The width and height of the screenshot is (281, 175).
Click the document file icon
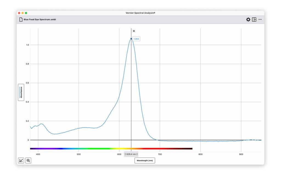point(21,20)
